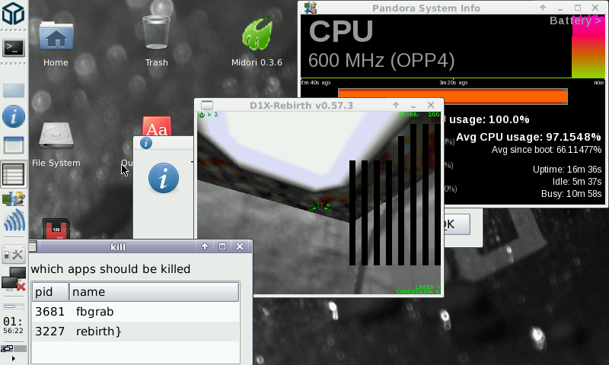The image size is (609, 365).
Task: Roll up the kill window
Action: [x=205, y=246]
